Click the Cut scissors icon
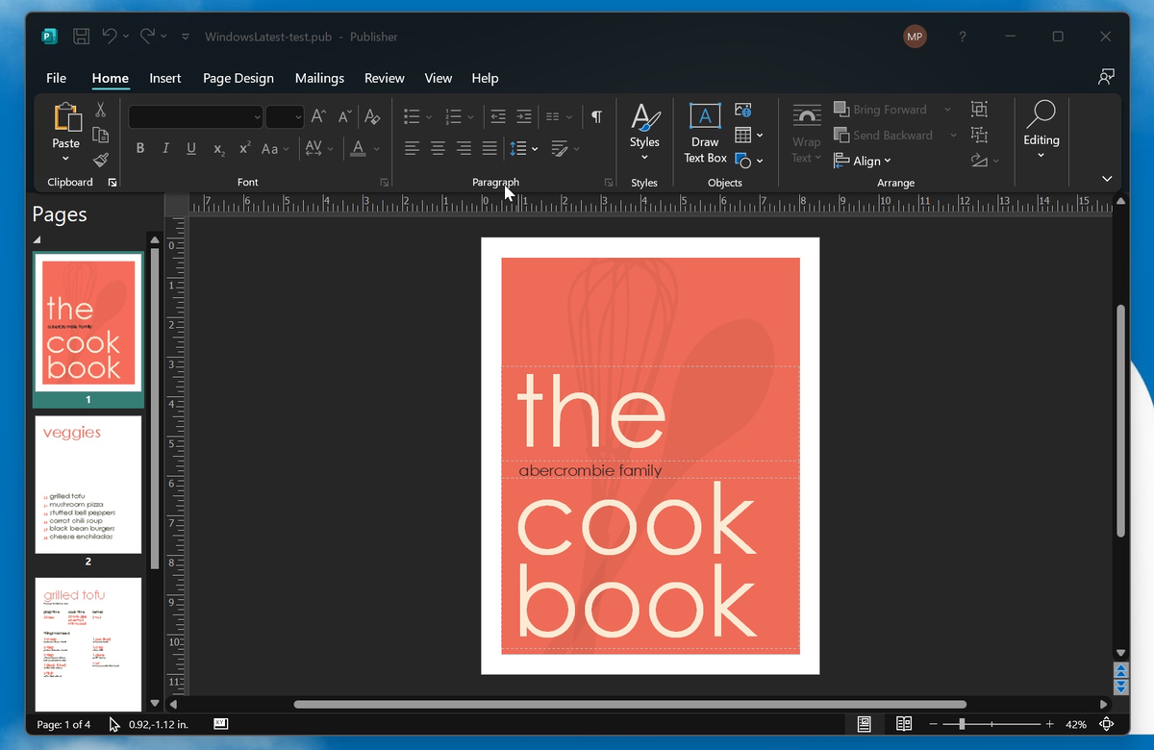 point(100,110)
